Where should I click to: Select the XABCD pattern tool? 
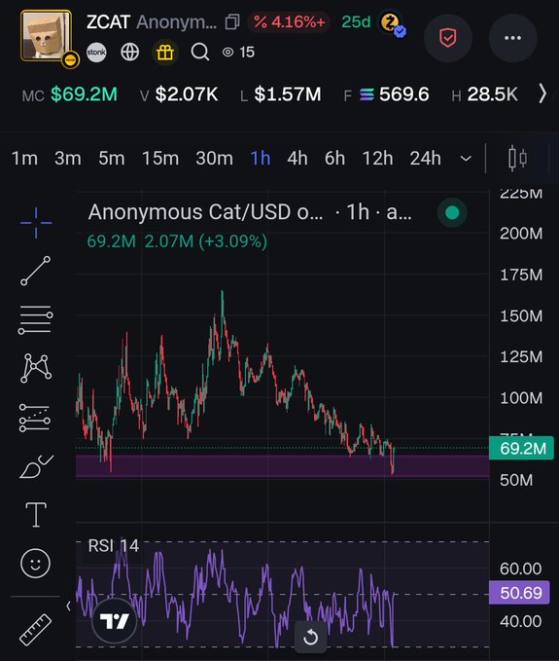(x=36, y=368)
